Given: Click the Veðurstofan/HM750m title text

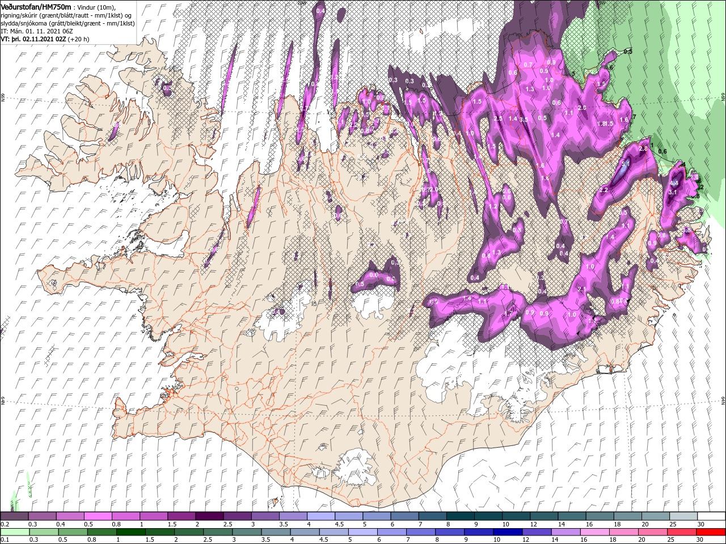Looking at the screenshot, I should [36, 6].
